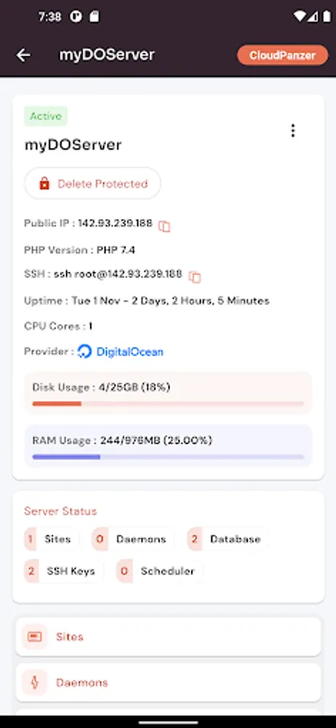Tap the Sites list icon
The width and height of the screenshot is (336, 728).
[x=34, y=637]
